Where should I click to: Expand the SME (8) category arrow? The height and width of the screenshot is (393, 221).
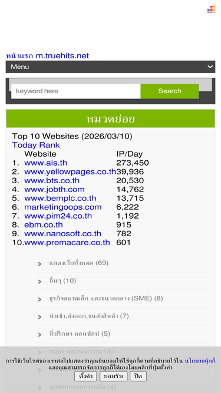pyautogui.click(x=39, y=299)
